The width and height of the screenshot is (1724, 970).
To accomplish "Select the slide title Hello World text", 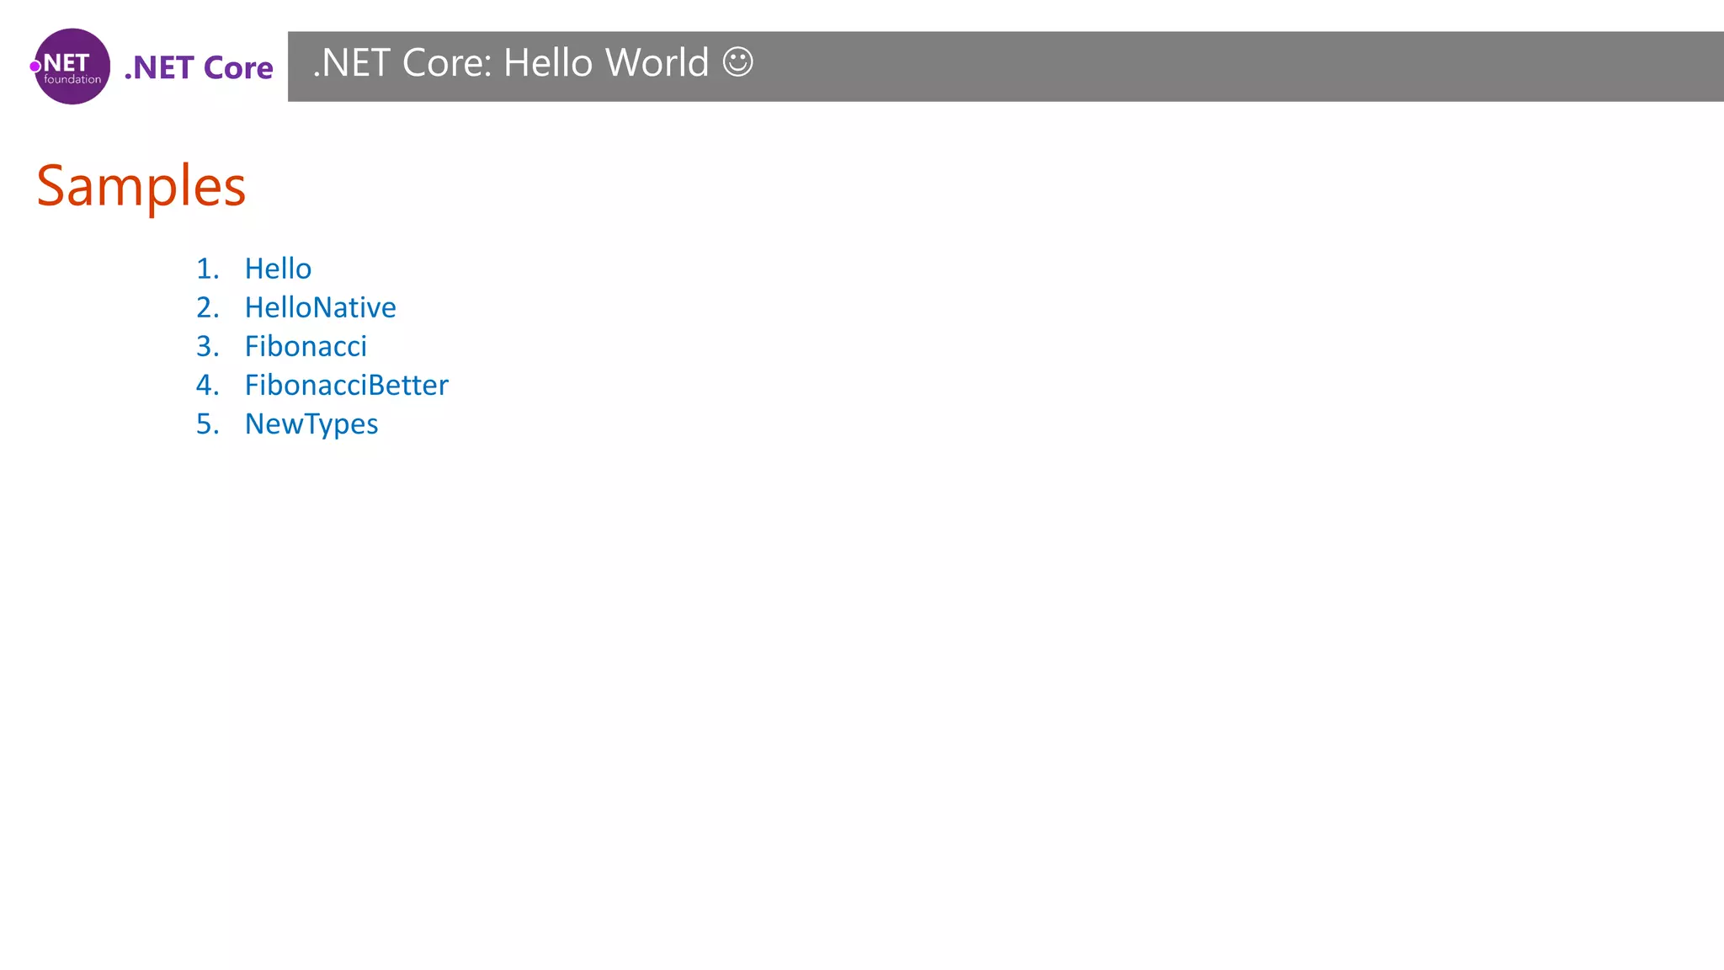I will coord(606,63).
